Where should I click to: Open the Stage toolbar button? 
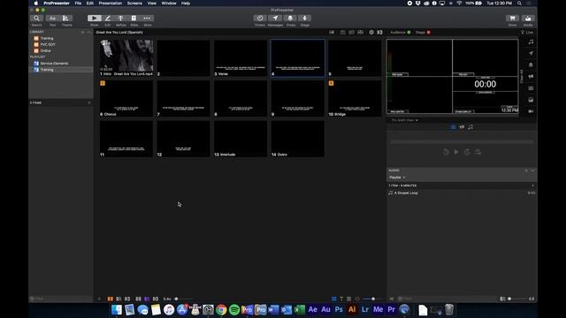coord(305,18)
